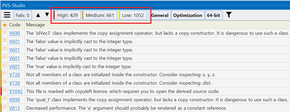Toggle the 64-bit analyzer group
Viewport: 290px width, 112px height.
click(x=214, y=15)
